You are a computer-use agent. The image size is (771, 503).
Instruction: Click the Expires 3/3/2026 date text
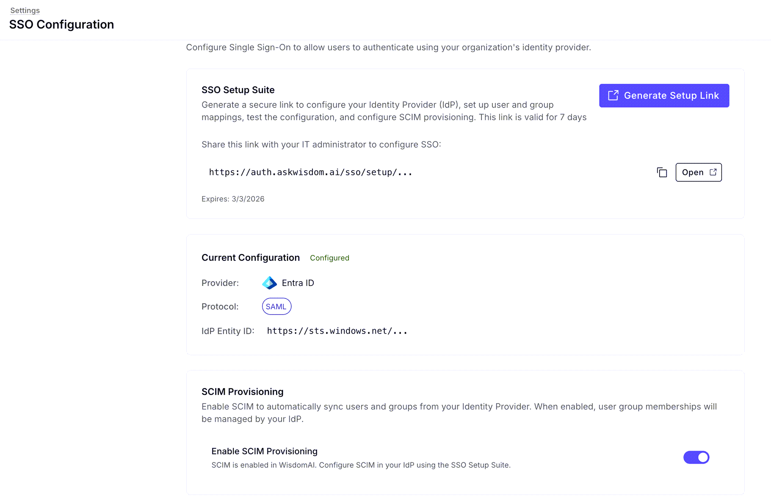pos(232,199)
